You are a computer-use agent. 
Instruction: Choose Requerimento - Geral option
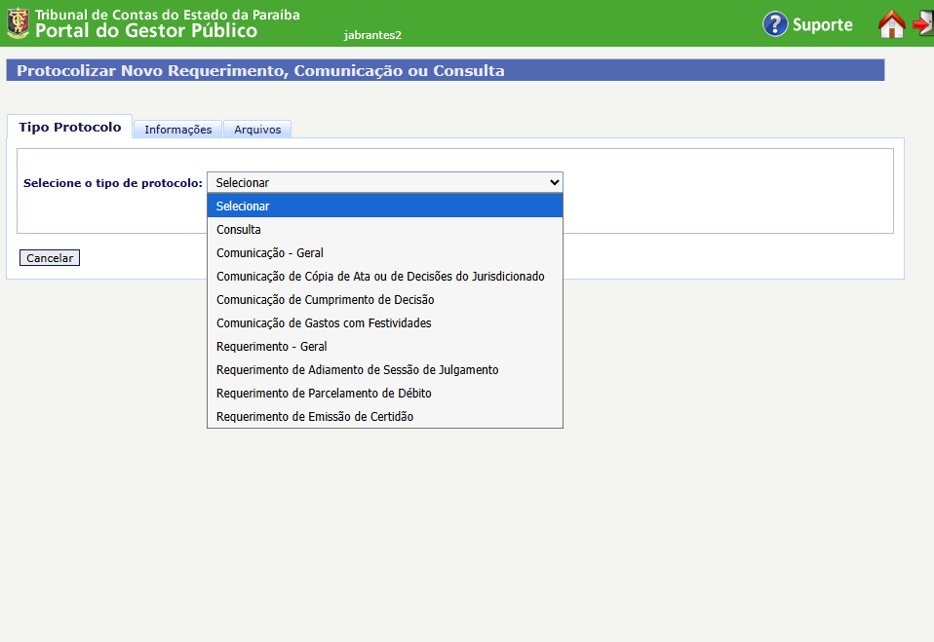385,346
